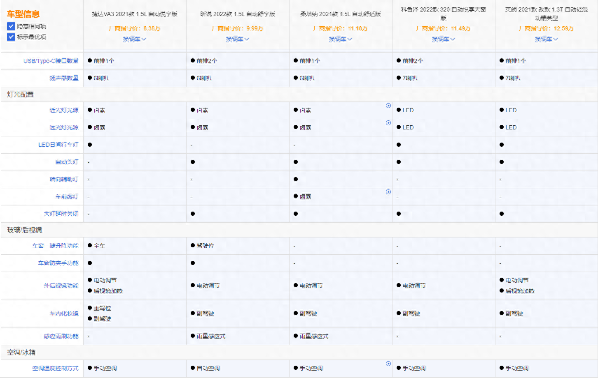Click the 空调/冰箱 section header
598x378 pixels.
tap(21, 353)
